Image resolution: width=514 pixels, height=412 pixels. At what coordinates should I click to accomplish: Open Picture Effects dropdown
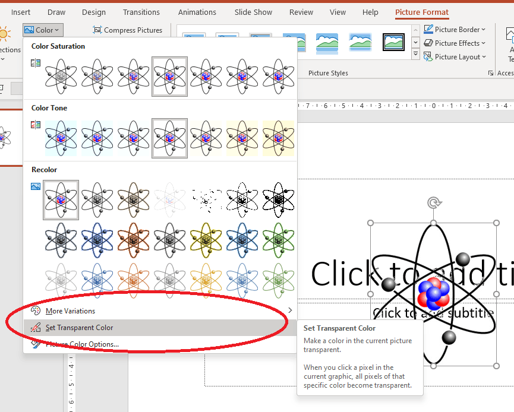[x=455, y=43]
